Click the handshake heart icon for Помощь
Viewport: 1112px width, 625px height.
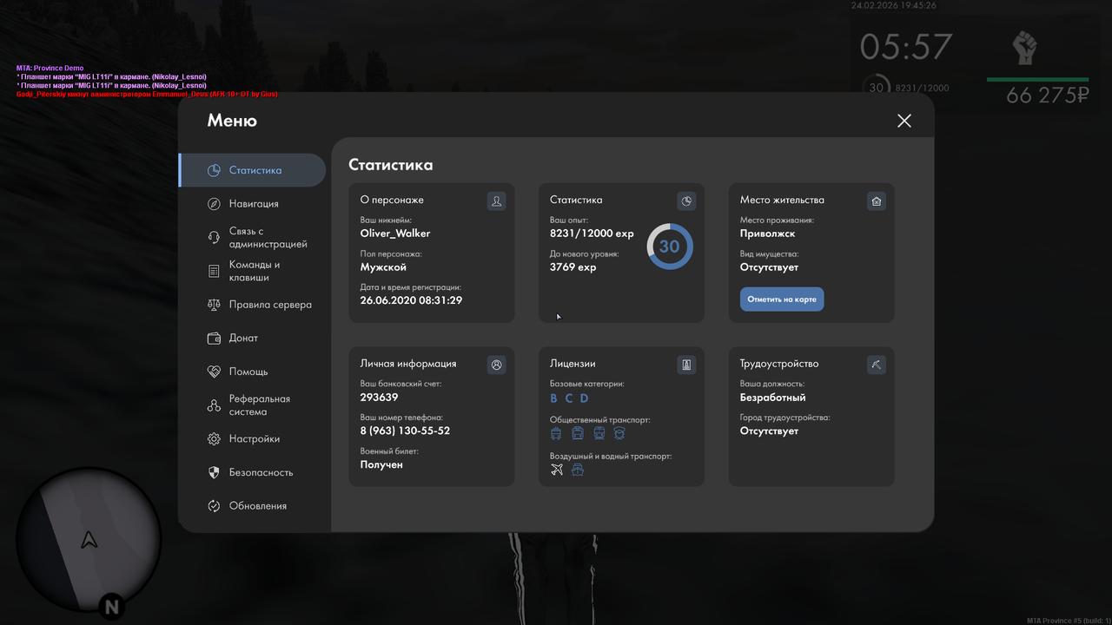(214, 372)
